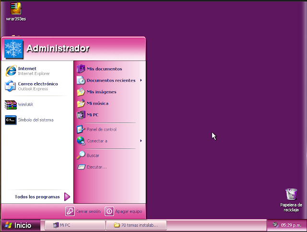Switch to Mi PC taskbar button
Screen dimensions: 307x232
point(75,225)
